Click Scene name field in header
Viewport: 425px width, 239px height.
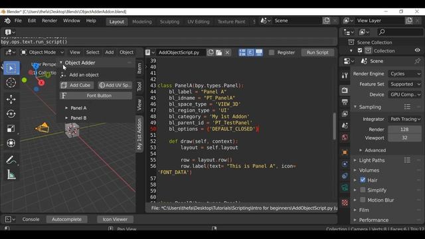297,21
